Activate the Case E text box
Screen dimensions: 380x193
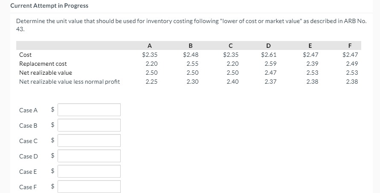89,171
